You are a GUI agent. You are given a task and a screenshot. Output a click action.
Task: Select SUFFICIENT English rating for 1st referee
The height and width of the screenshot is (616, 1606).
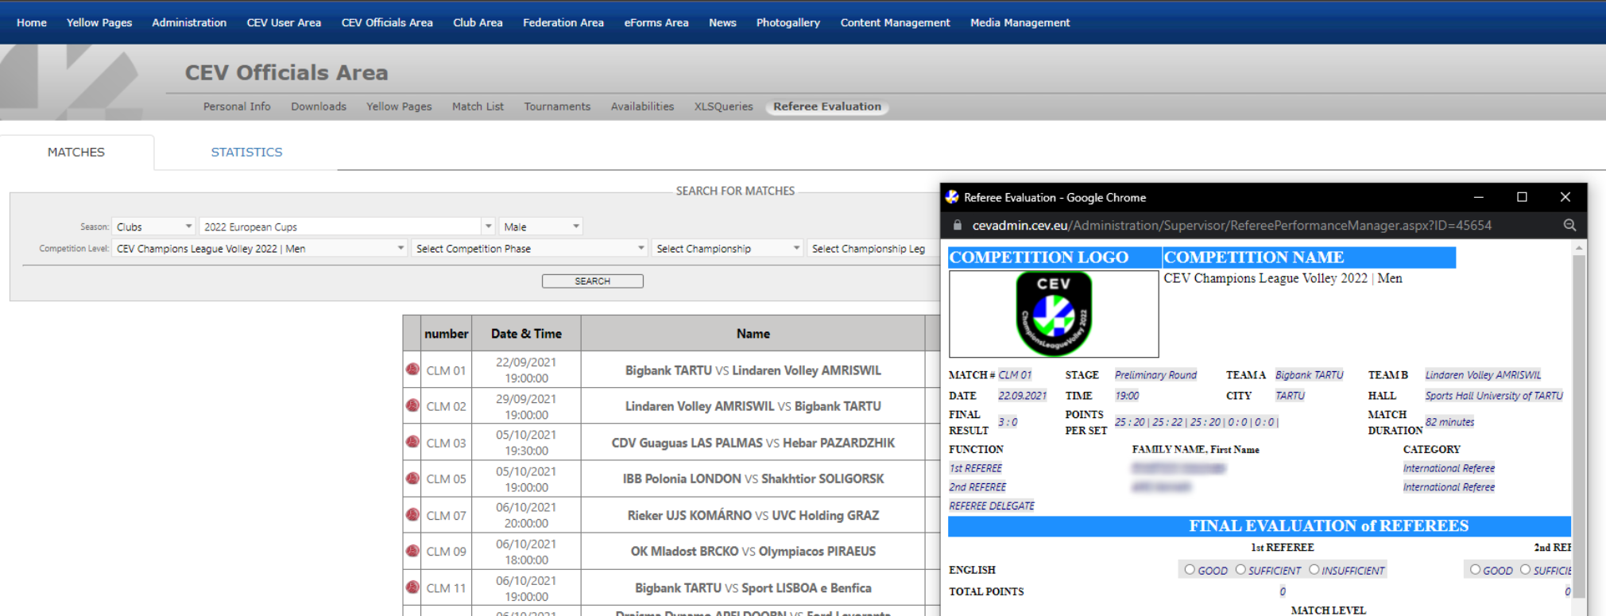tap(1240, 569)
